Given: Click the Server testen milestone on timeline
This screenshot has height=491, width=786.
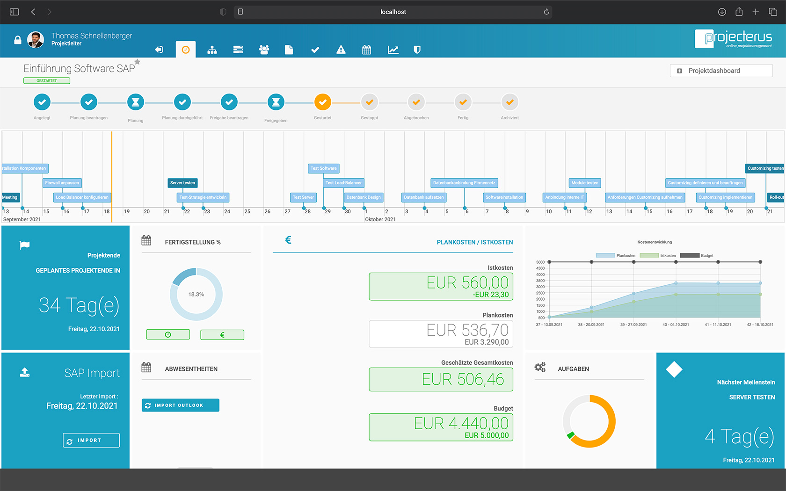Looking at the screenshot, I should click(182, 183).
